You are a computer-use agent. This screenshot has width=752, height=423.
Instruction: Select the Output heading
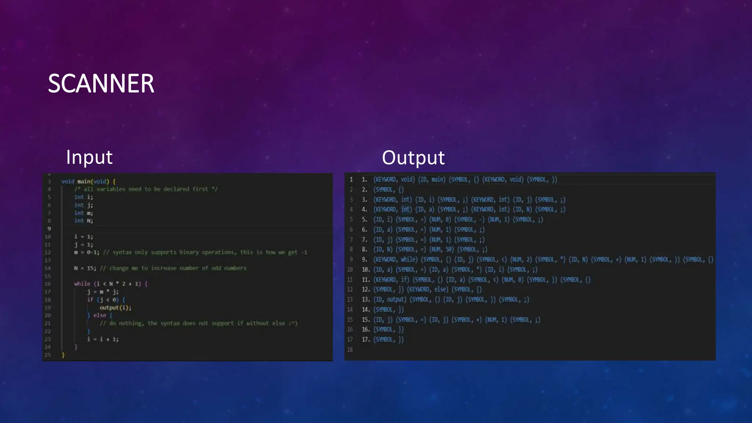413,158
